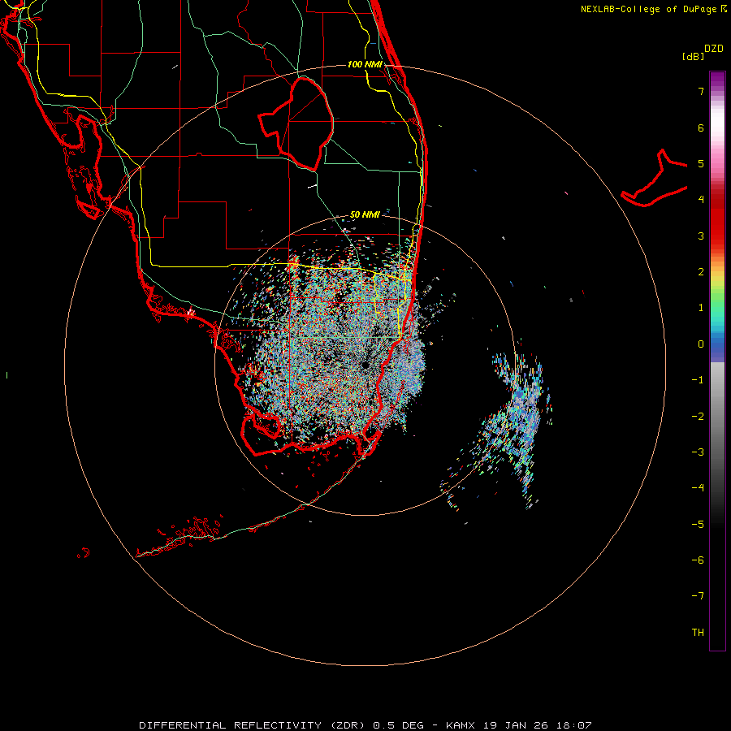Click the 6 value on the scale
Screen dimensions: 731x731
pyautogui.click(x=701, y=128)
